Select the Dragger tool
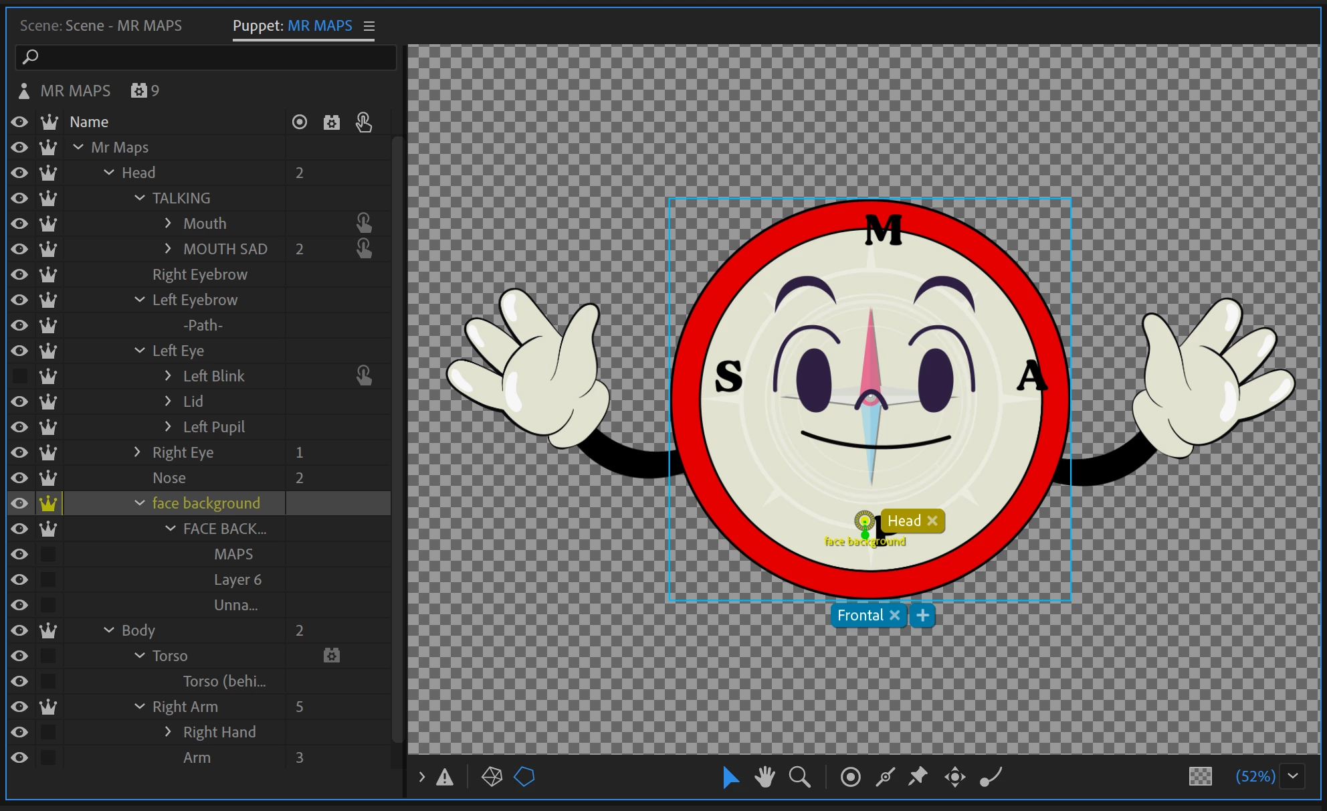 pos(954,777)
